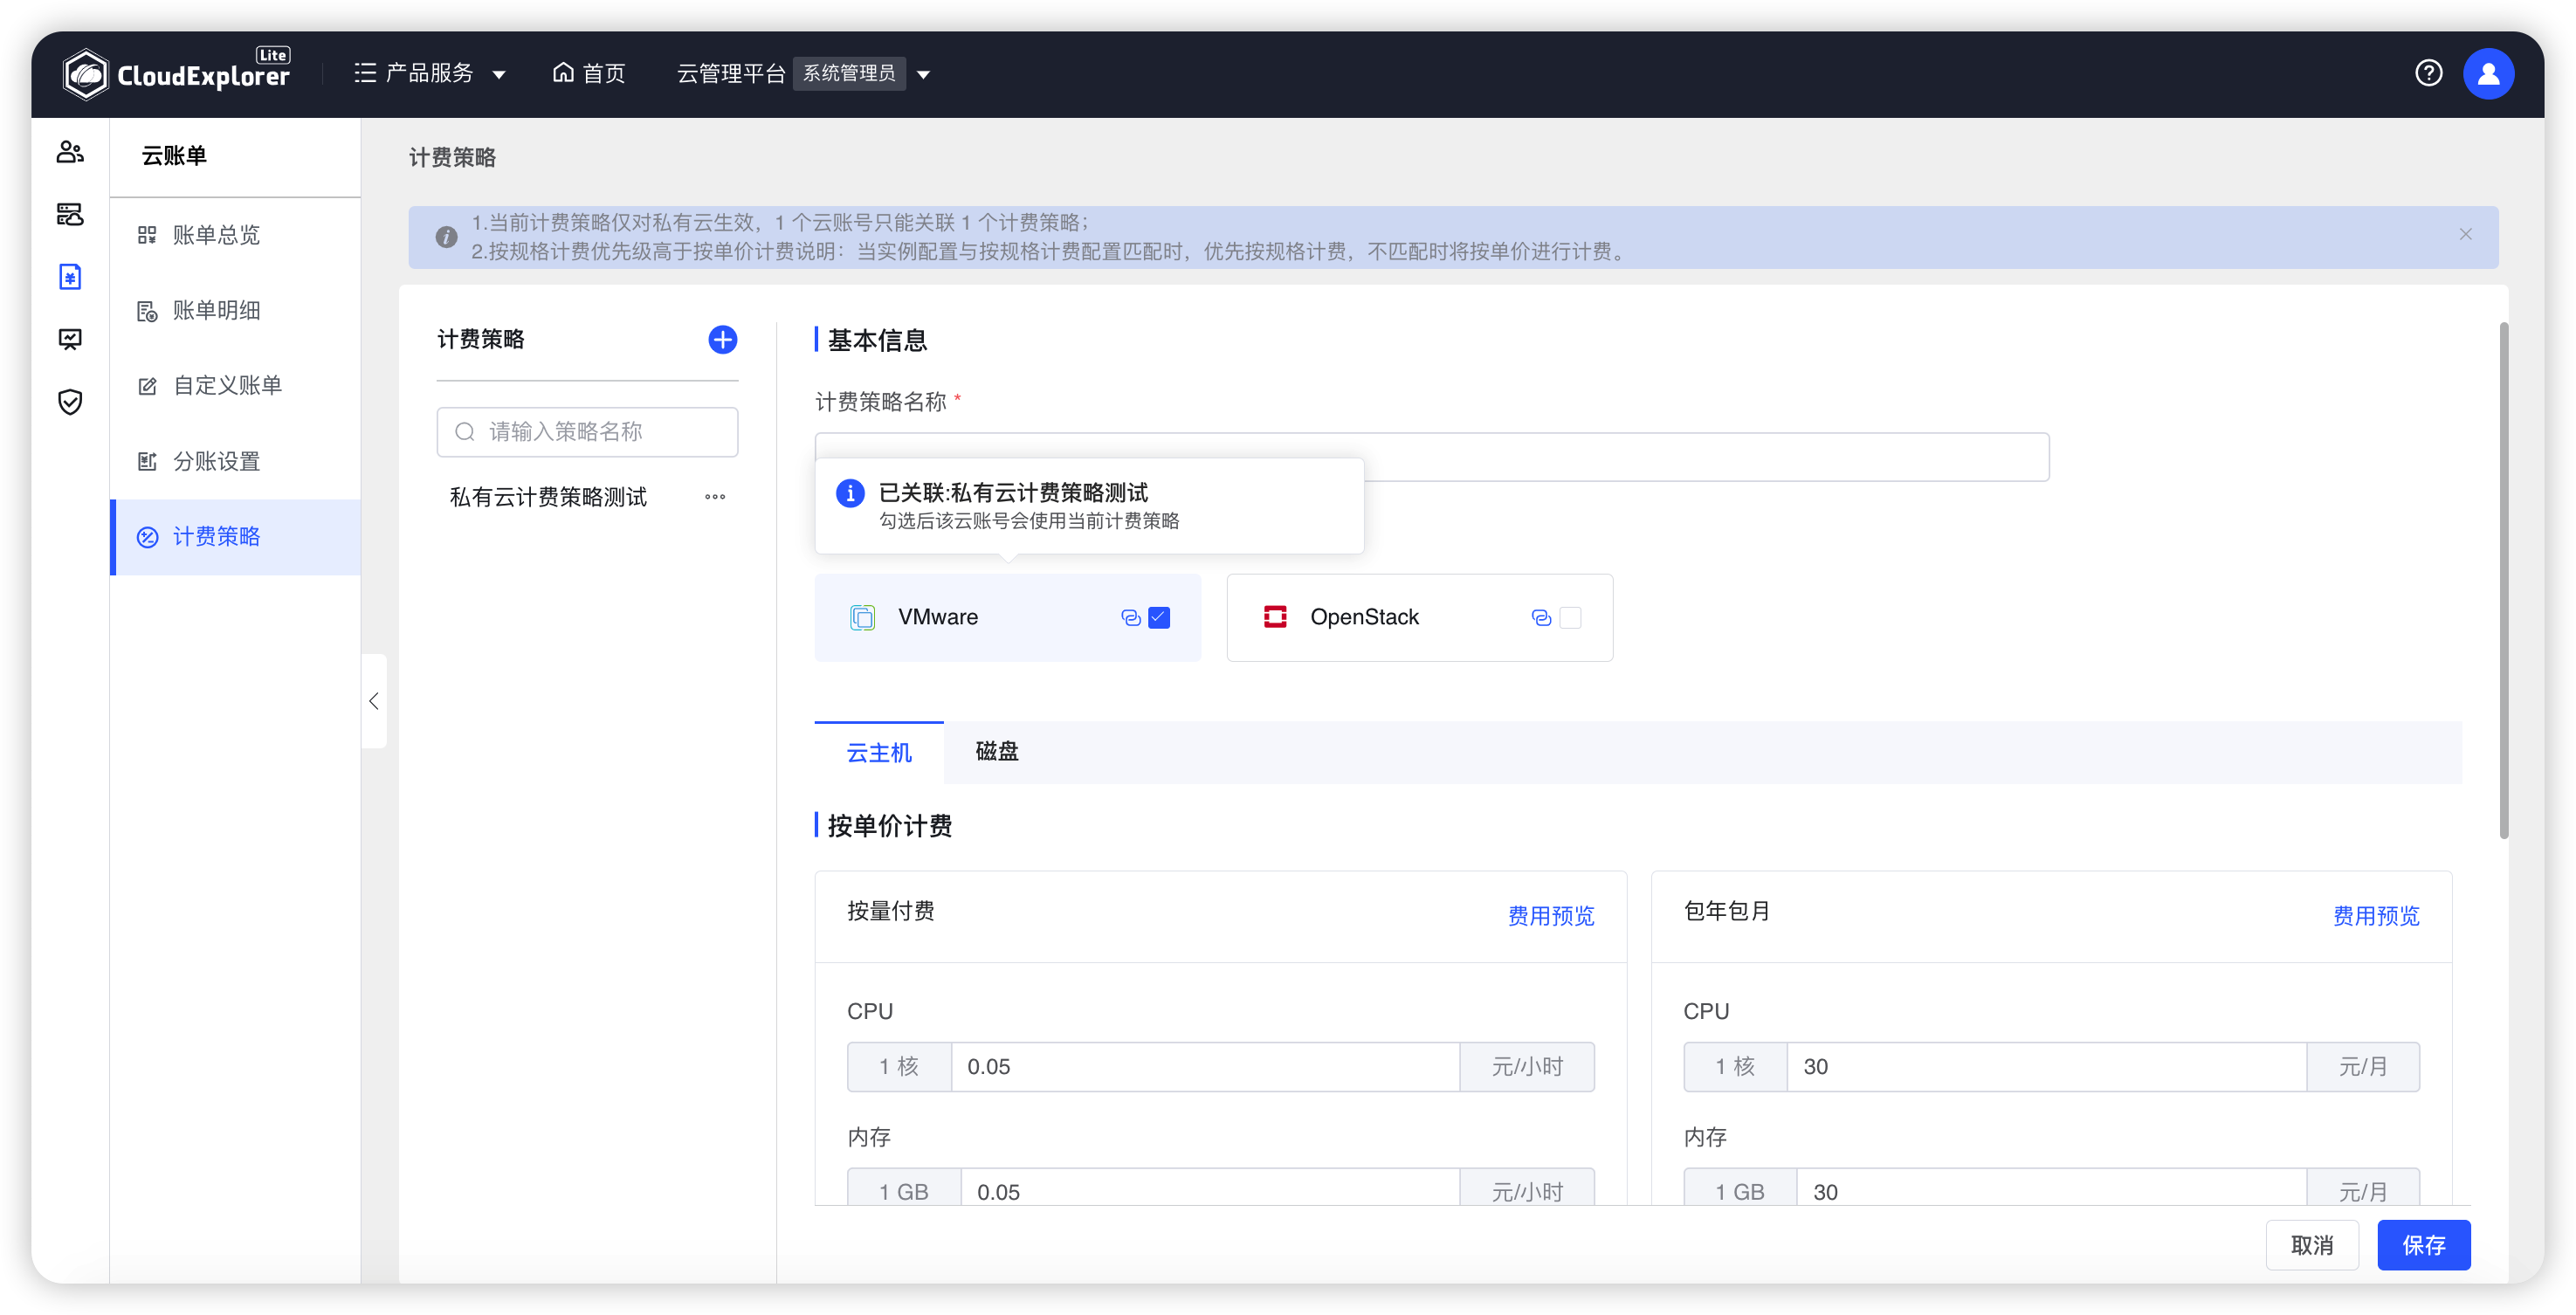
Task: Edit 按量付费 内存 price field
Action: coord(1210,1188)
